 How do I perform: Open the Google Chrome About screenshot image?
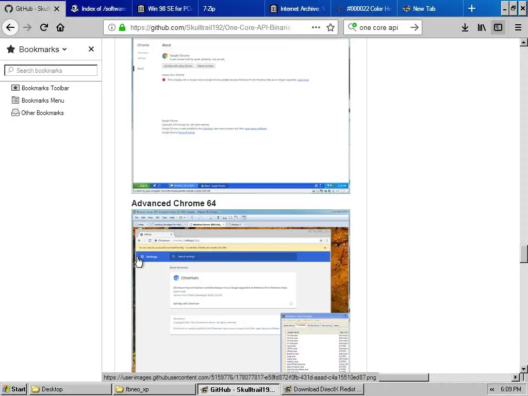241,116
